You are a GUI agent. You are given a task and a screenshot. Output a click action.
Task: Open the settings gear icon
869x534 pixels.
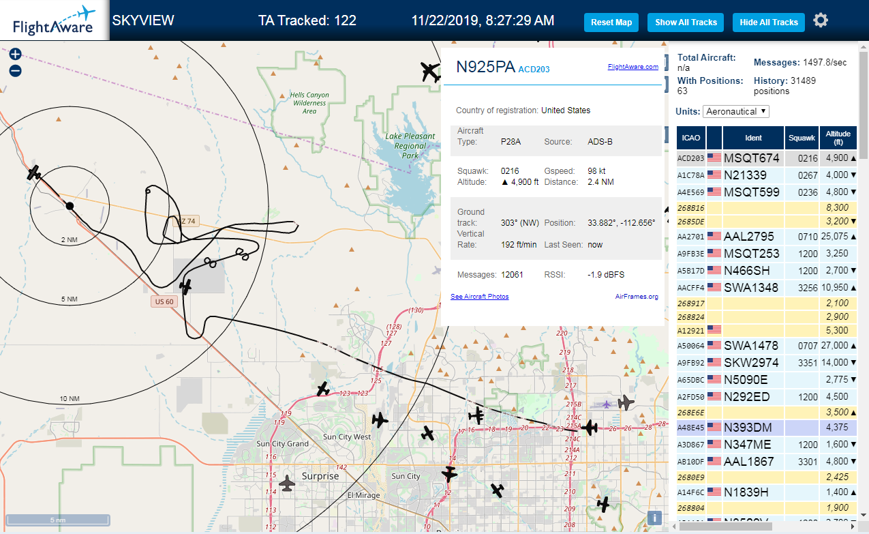[x=821, y=20]
